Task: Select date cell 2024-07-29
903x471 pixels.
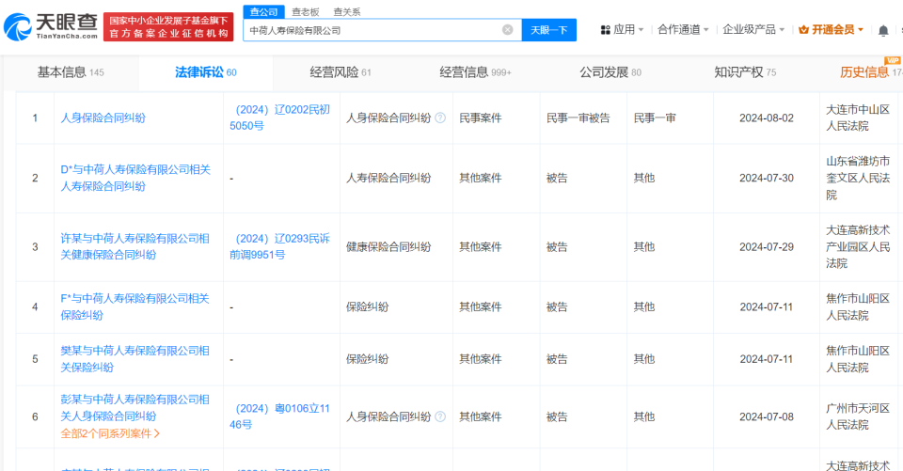Action: click(766, 246)
